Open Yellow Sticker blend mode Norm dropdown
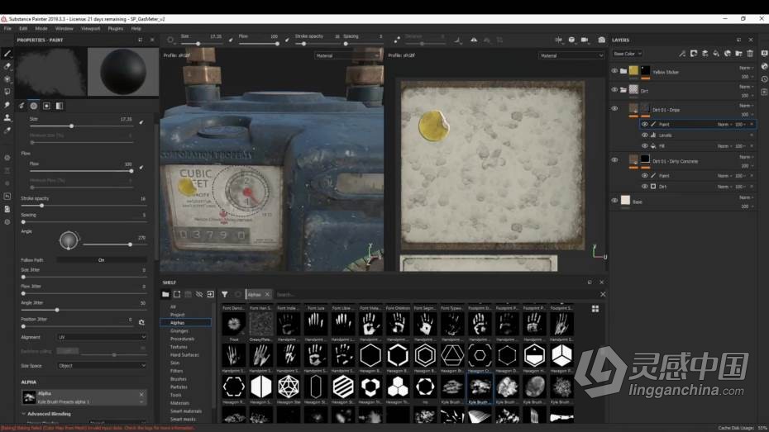 point(746,68)
